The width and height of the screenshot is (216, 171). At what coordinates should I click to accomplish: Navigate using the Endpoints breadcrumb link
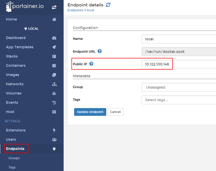[x=75, y=10]
